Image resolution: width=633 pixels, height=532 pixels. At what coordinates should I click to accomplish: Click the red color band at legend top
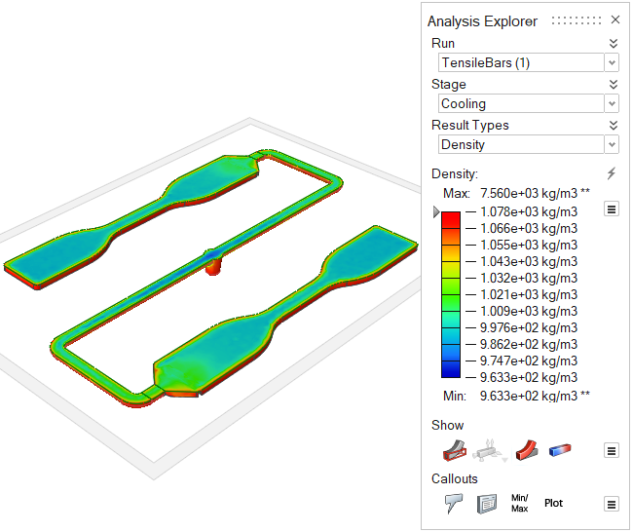[451, 217]
